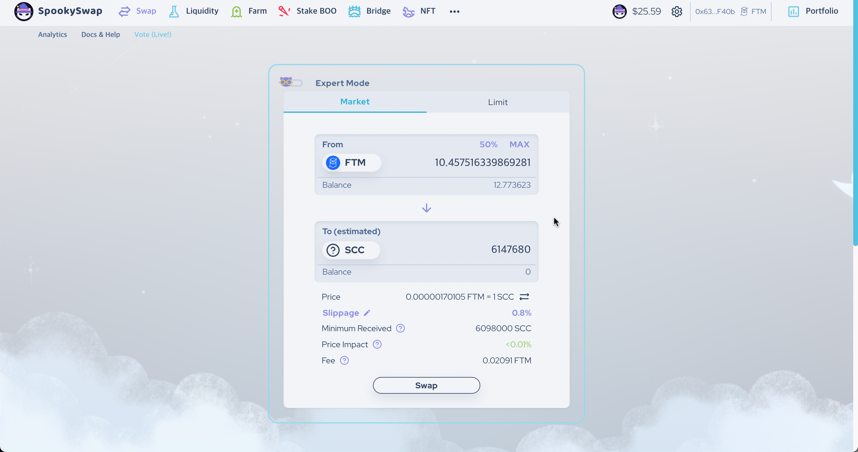Show Minimum Received help tooltip
This screenshot has width=858, height=452.
pyautogui.click(x=400, y=329)
